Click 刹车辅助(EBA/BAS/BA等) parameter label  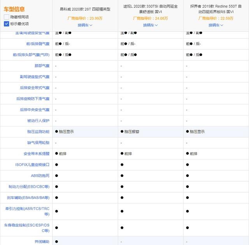[28, 198]
